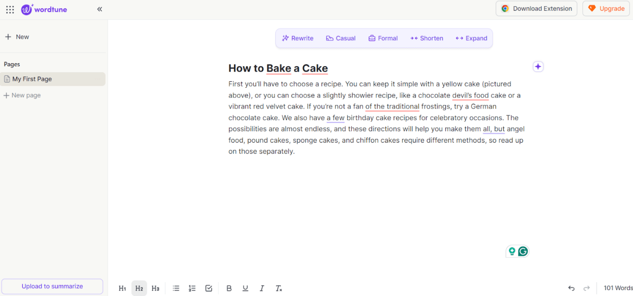Clear text formatting
The height and width of the screenshot is (296, 633).
pos(279,288)
